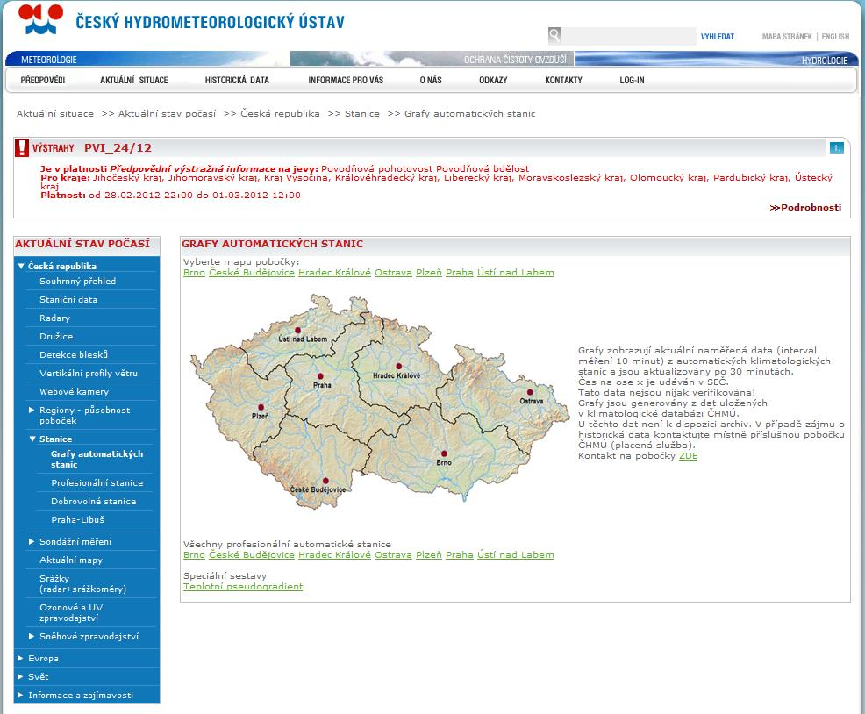865x714 pixels.
Task: Select Plzeň dot on the map
Action: [x=261, y=407]
